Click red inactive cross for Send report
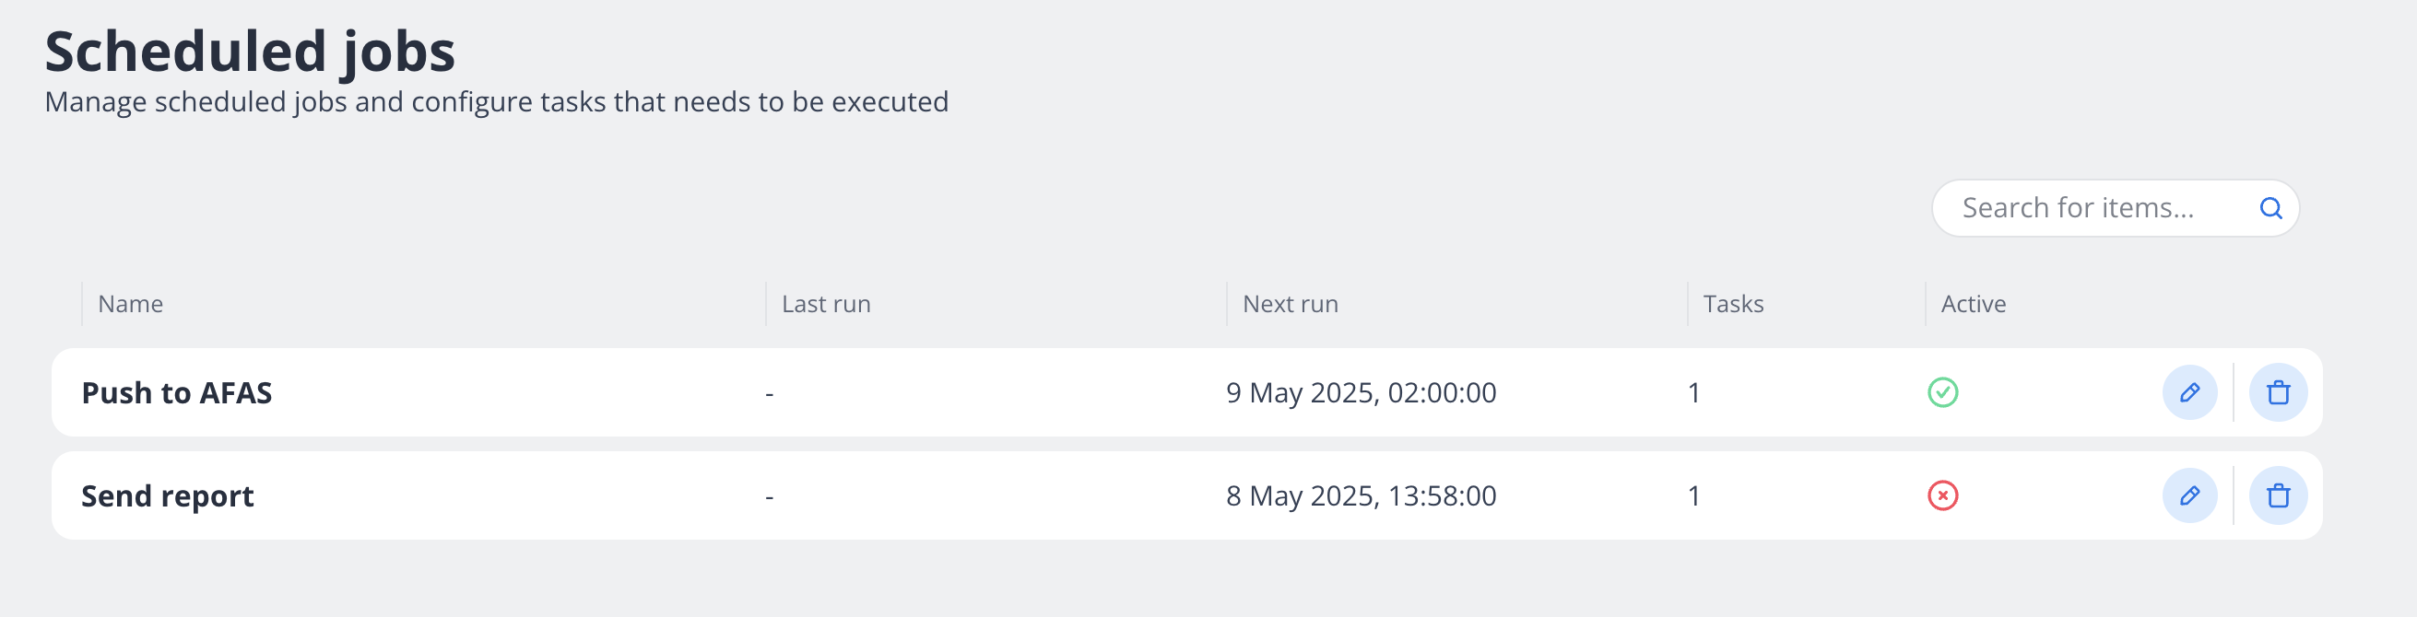2417x617 pixels. [1942, 495]
